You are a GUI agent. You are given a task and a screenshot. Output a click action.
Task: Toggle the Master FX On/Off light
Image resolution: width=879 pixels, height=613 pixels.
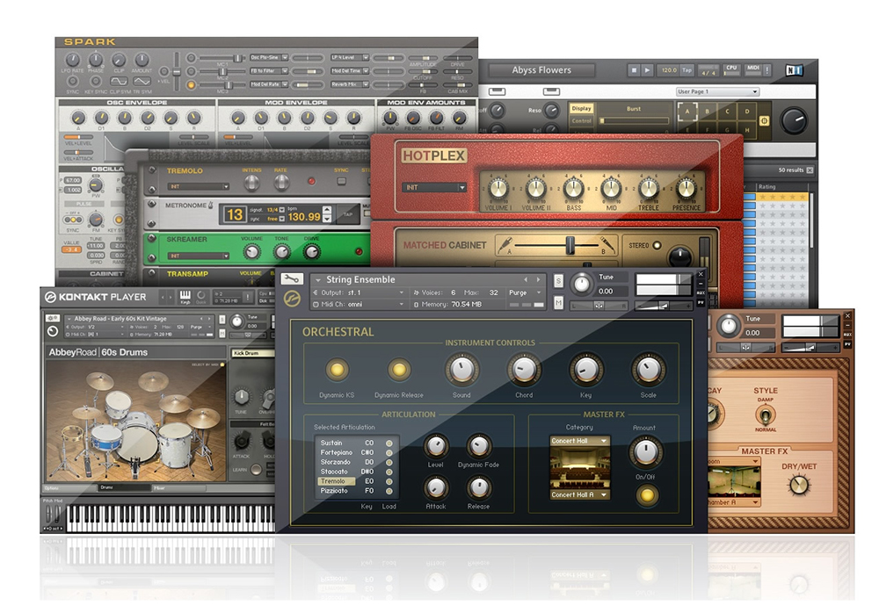coord(646,495)
